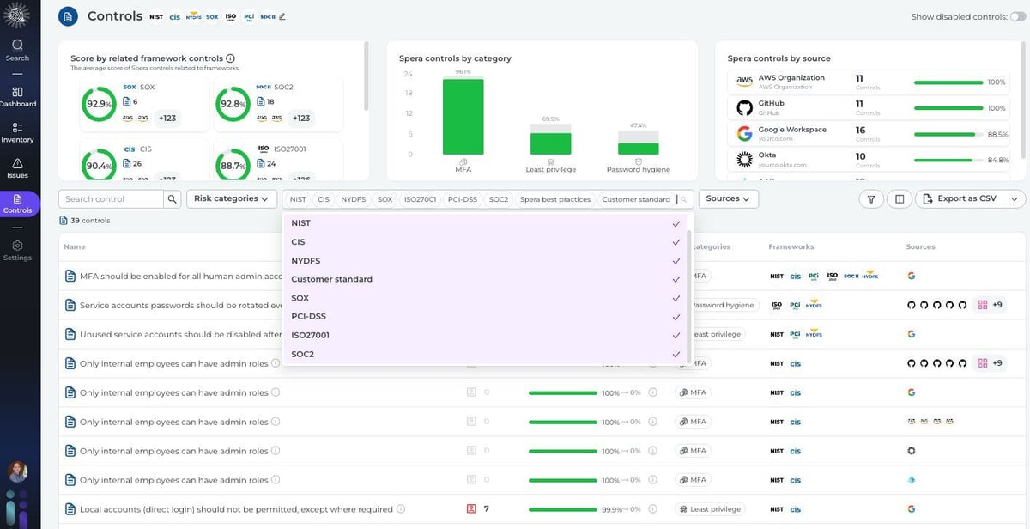
Task: Click the Controls page document icon in header
Action: pyautogui.click(x=69, y=16)
